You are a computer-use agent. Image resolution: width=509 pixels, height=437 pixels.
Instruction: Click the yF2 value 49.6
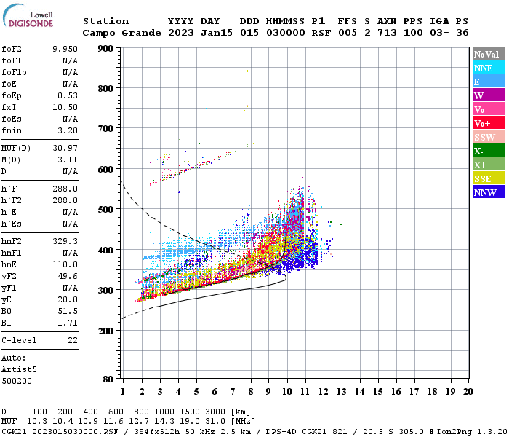click(x=68, y=276)
